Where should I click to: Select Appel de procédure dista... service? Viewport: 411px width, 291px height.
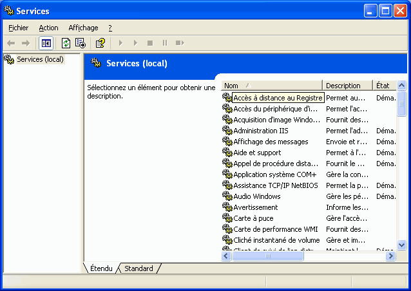tap(276, 164)
